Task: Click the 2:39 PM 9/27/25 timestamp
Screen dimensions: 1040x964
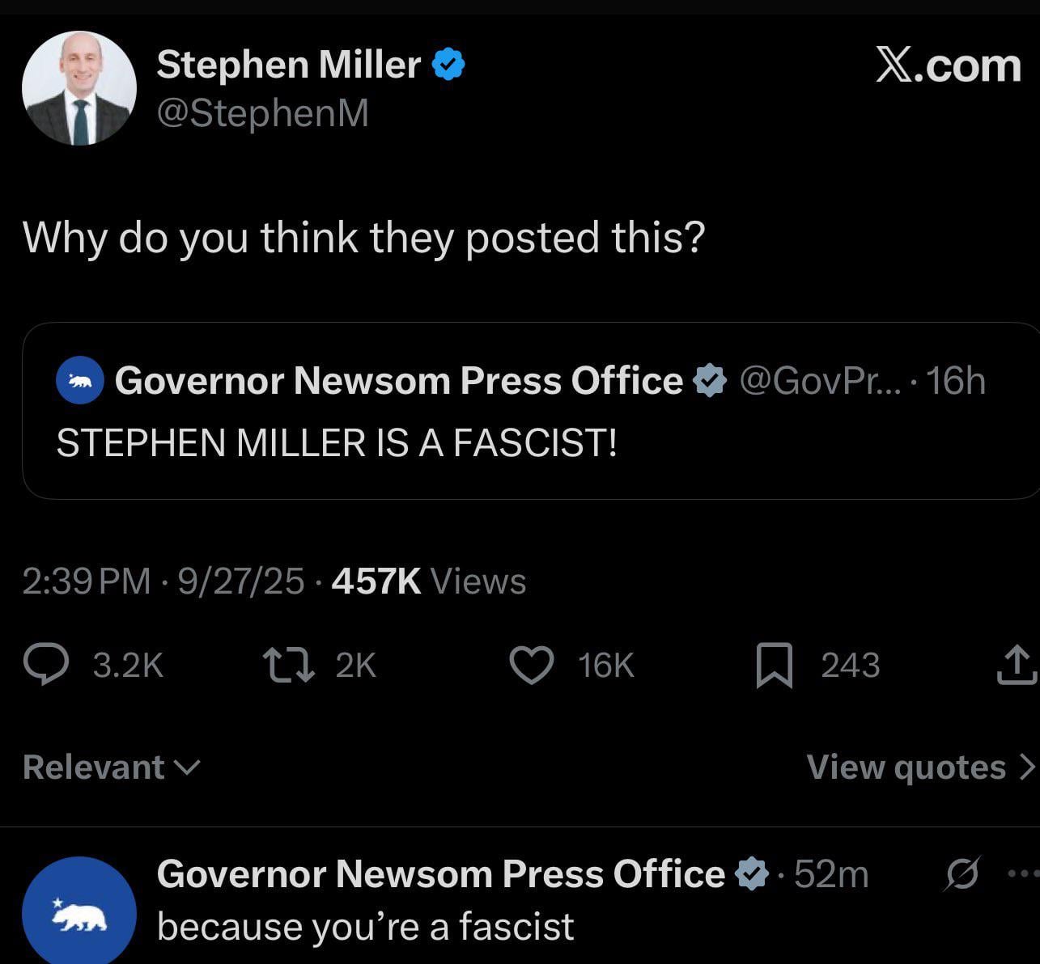Action: pyautogui.click(x=163, y=581)
